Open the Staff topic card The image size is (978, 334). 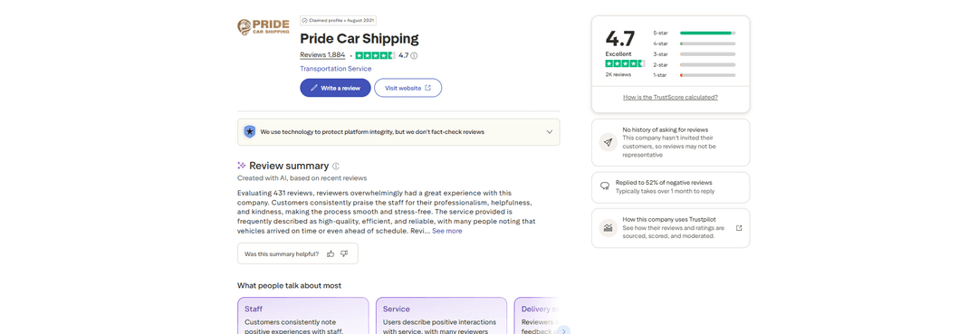(x=303, y=316)
